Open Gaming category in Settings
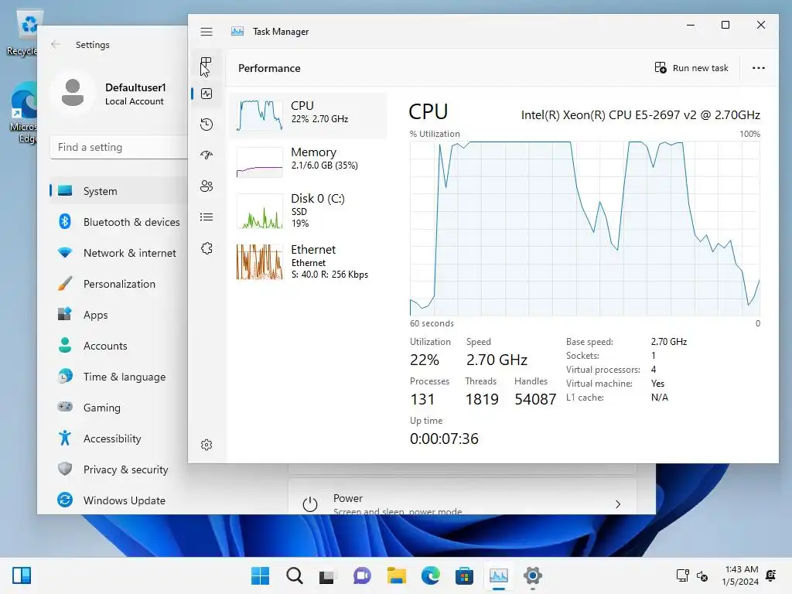 pos(119,407)
